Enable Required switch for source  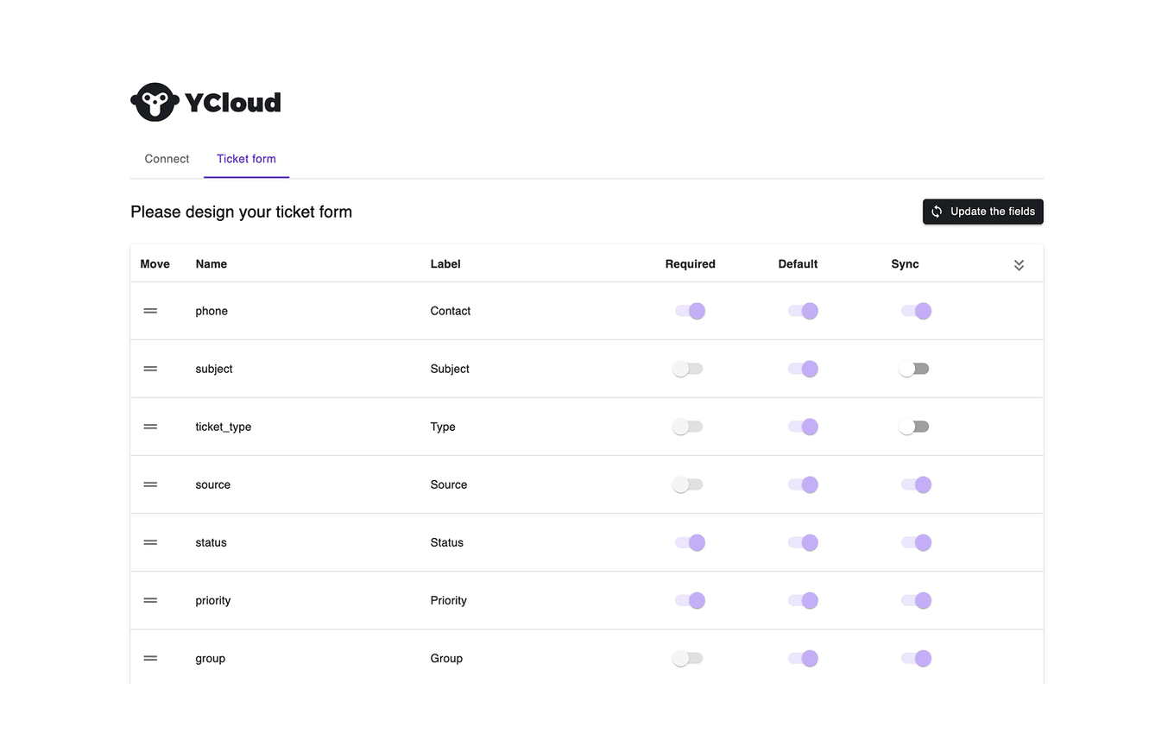(688, 484)
